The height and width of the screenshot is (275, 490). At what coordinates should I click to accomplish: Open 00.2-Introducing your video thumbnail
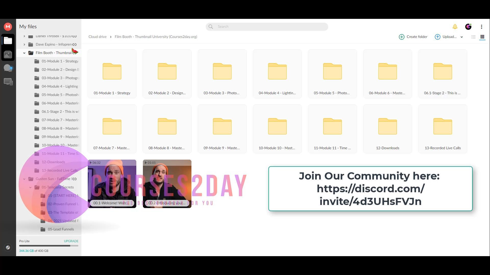[167, 184]
